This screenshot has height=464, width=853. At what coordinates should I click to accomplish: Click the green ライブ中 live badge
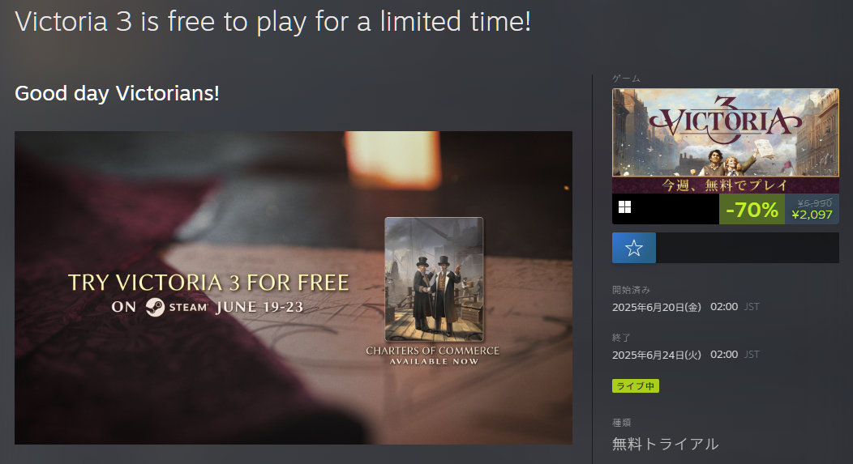pyautogui.click(x=636, y=385)
